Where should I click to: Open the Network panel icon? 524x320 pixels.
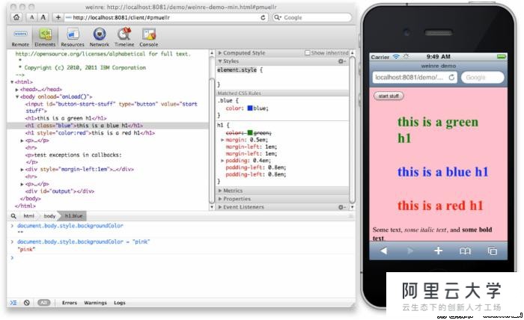pyautogui.click(x=100, y=37)
